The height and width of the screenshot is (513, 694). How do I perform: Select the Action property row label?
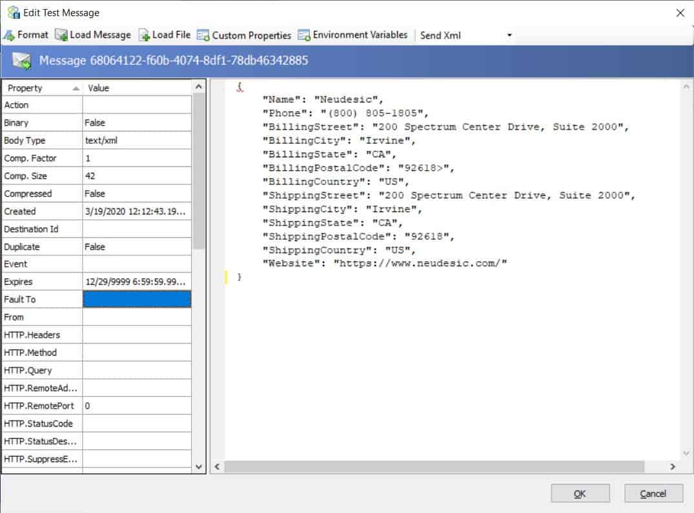pyautogui.click(x=16, y=104)
